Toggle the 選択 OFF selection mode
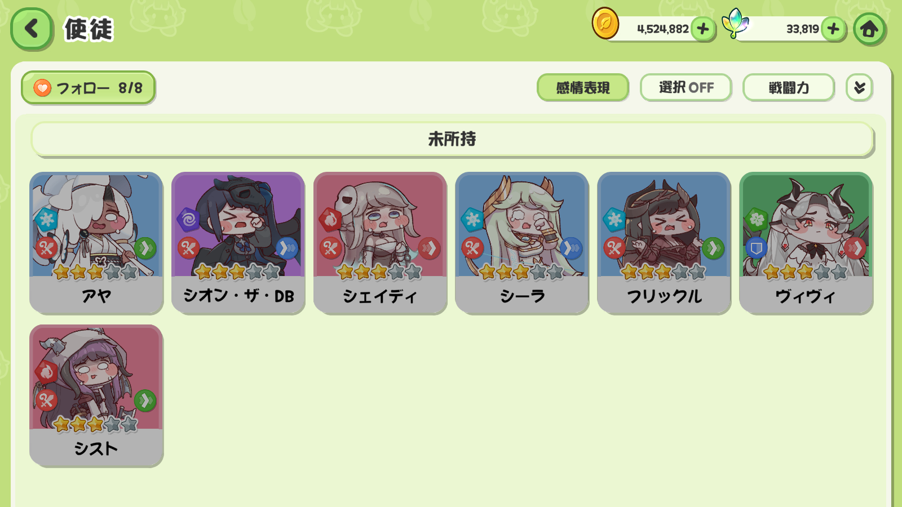This screenshot has height=507, width=902. (x=686, y=87)
